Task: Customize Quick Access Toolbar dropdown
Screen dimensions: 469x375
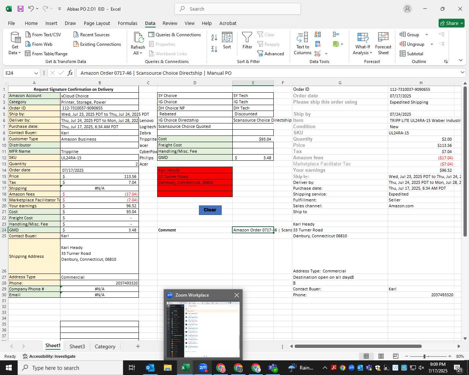Action: coord(59,9)
